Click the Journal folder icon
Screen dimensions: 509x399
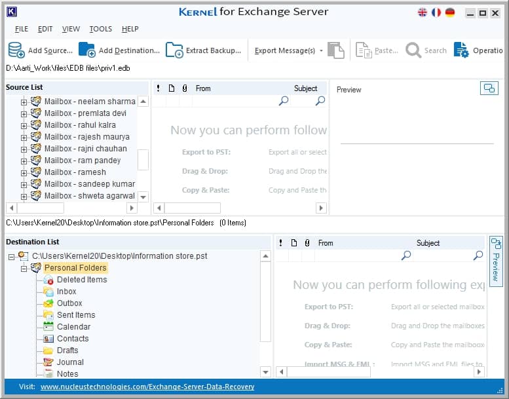pos(48,362)
